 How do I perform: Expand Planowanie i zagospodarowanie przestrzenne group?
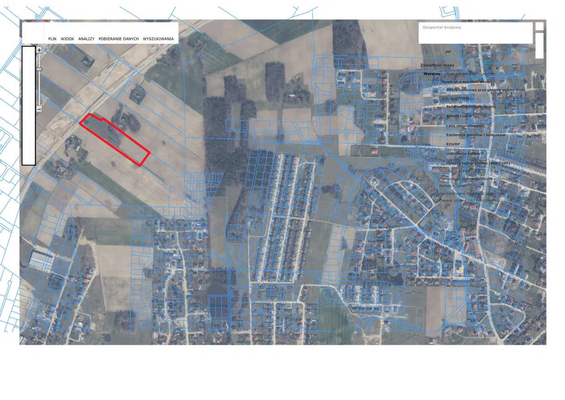point(477,179)
